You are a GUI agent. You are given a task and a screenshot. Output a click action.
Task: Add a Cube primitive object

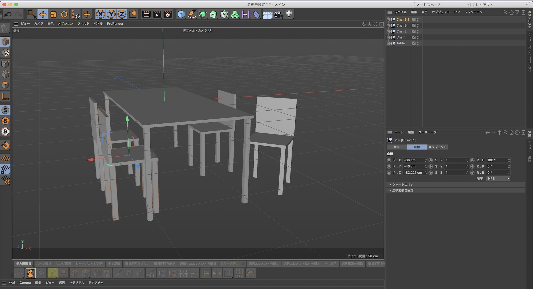tap(181, 14)
